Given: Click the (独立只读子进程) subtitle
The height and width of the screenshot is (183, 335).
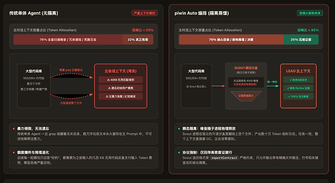Looking at the screenshot, I should [246, 73].
